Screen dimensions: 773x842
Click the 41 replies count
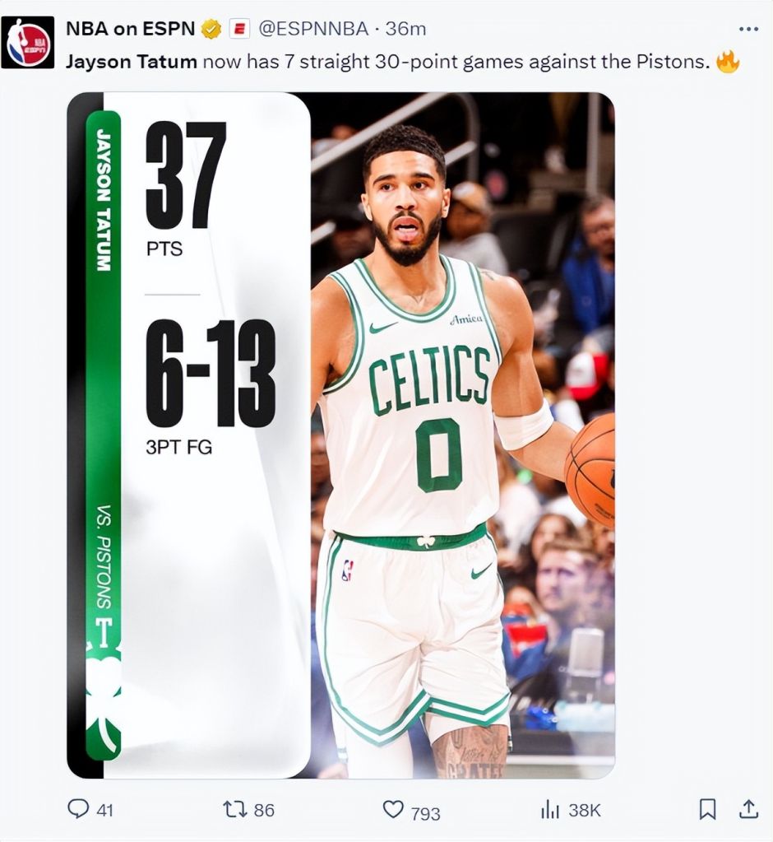pos(104,810)
